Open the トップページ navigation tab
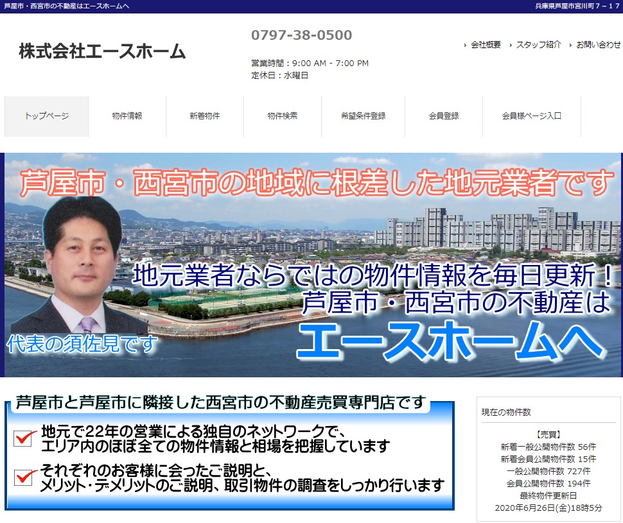Screen dimensions: 623x523 coord(46,116)
